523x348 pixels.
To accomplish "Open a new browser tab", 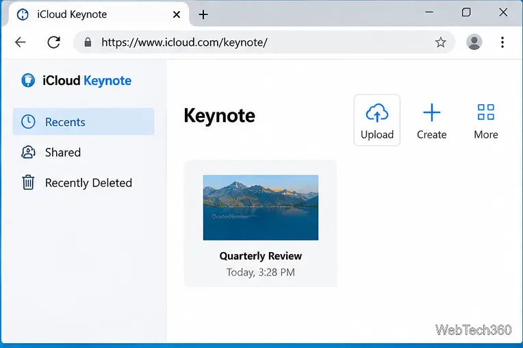I will click(203, 14).
